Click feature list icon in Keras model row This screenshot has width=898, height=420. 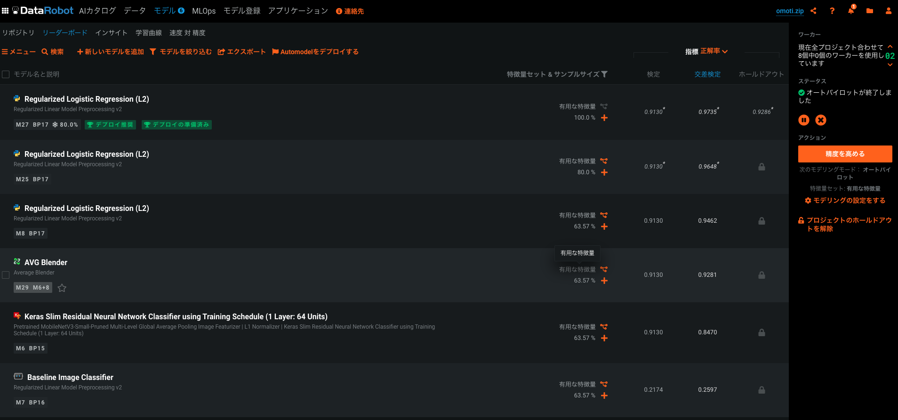(604, 327)
